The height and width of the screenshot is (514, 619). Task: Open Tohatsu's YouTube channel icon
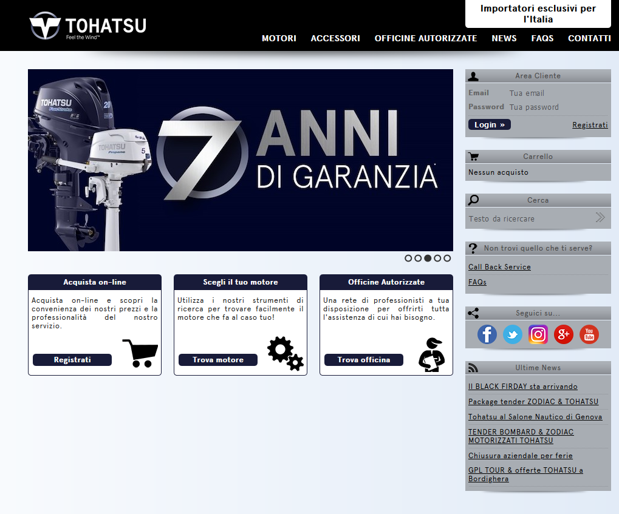click(x=589, y=334)
